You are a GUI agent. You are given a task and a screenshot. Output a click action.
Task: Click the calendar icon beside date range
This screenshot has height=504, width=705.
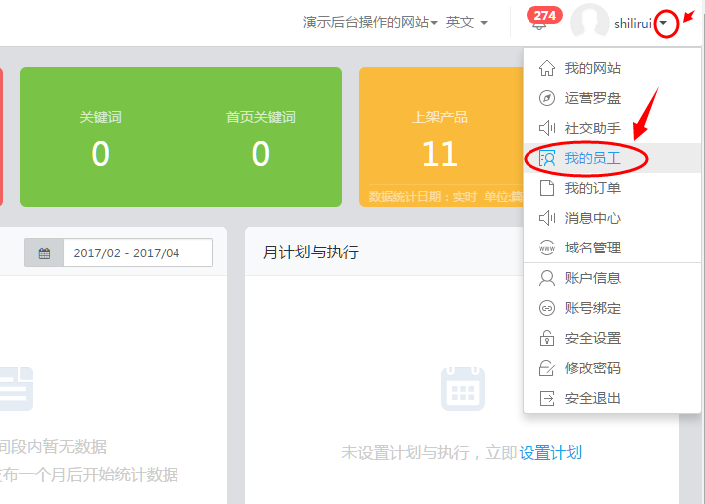44,253
